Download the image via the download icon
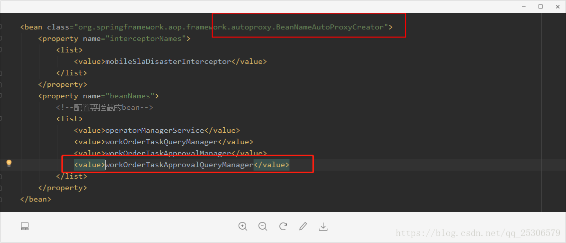 click(x=323, y=227)
